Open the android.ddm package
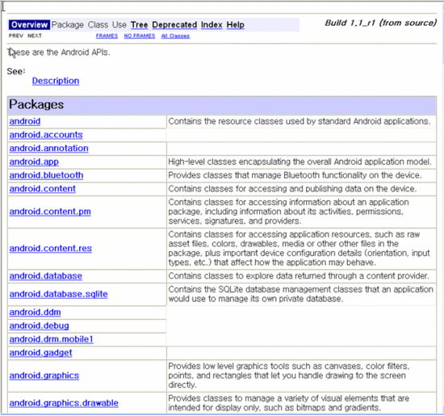The image size is (444, 416). pyautogui.click(x=35, y=312)
